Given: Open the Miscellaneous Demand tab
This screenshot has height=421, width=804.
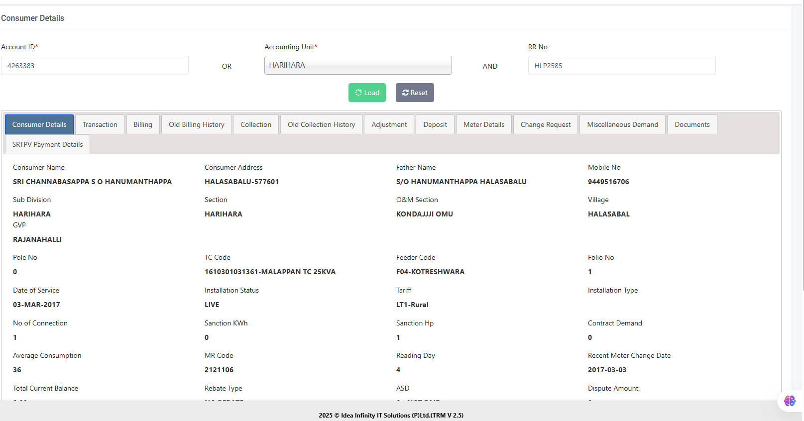Looking at the screenshot, I should (x=622, y=124).
